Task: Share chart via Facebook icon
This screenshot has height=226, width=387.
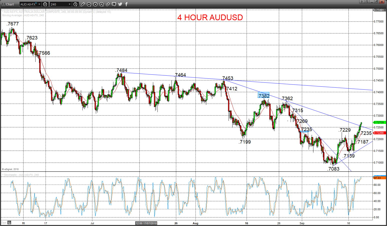Action: click(126, 4)
